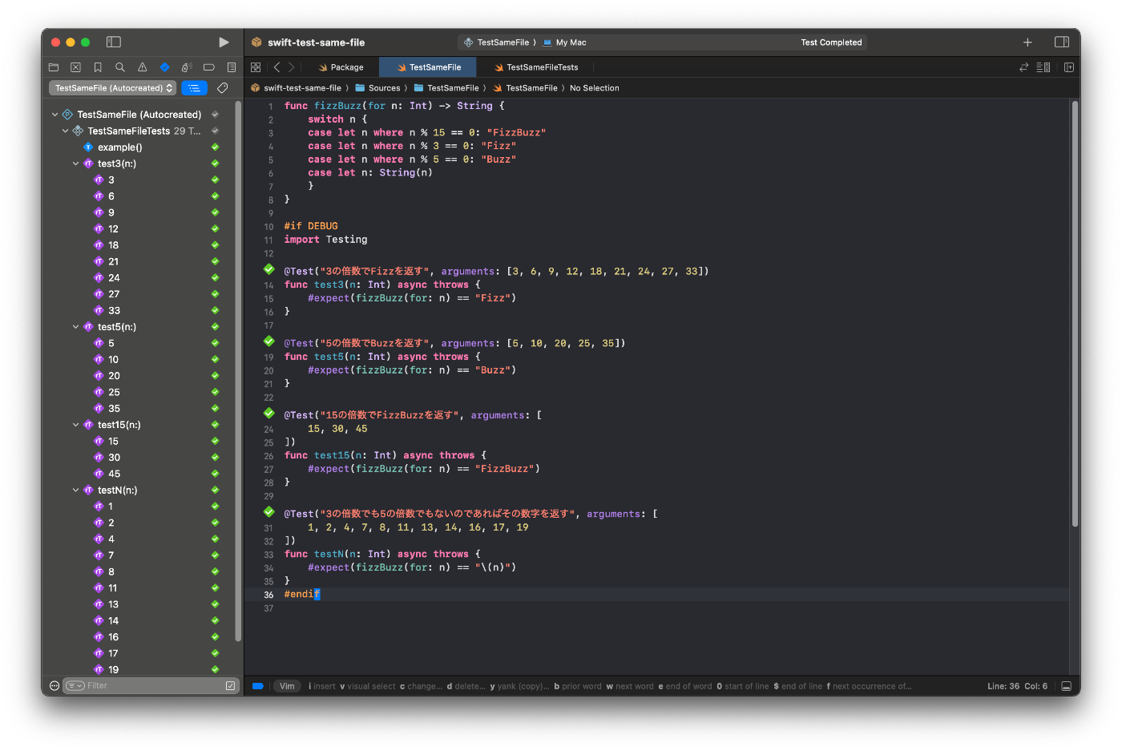Run the scheme with the play button
The image size is (1122, 751).
(x=224, y=42)
